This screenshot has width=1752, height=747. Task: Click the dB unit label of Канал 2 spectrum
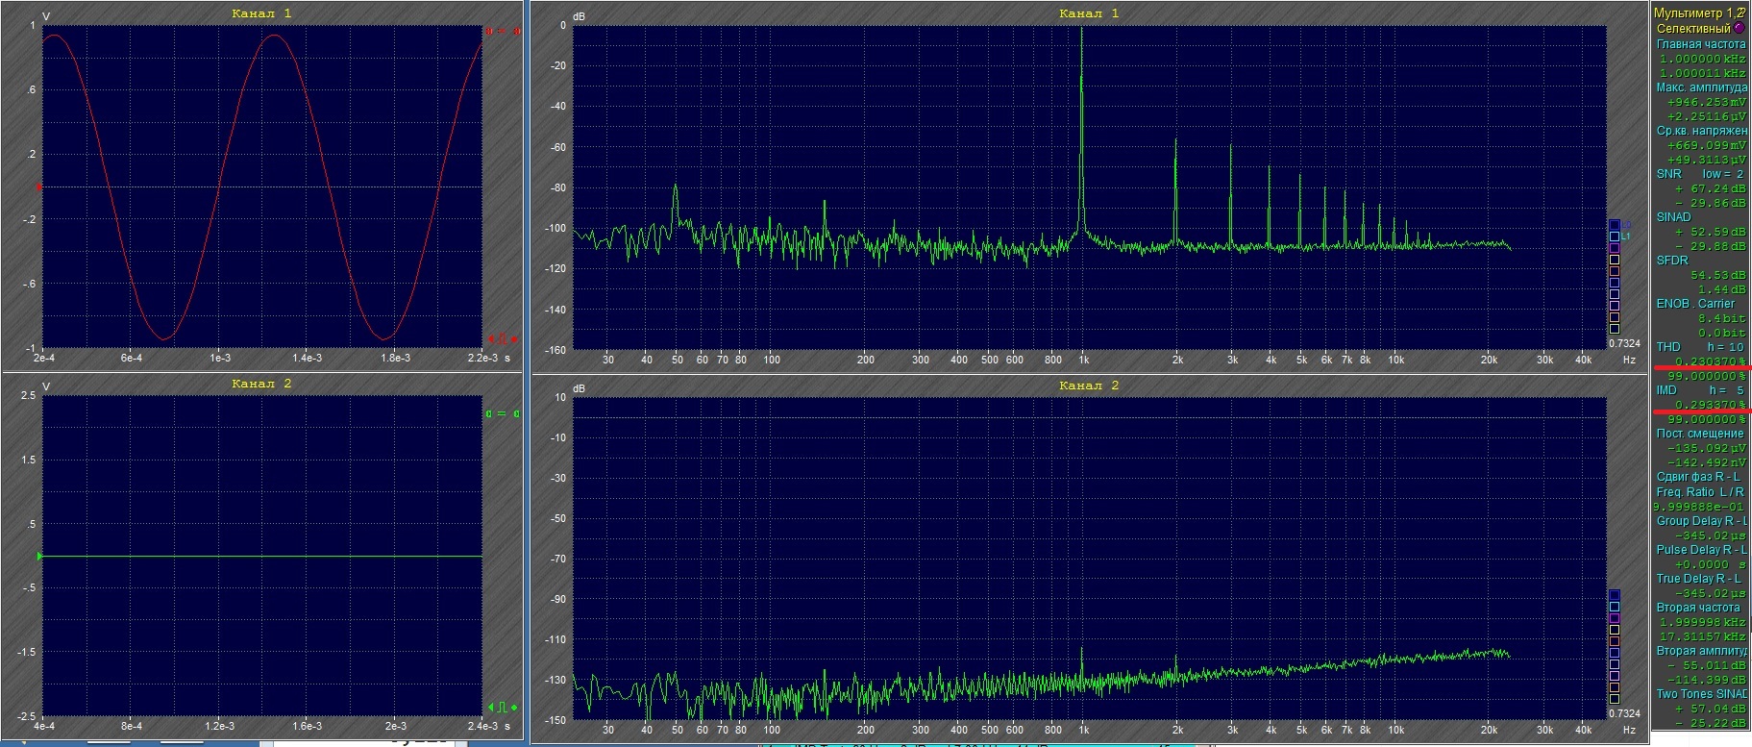[579, 389]
